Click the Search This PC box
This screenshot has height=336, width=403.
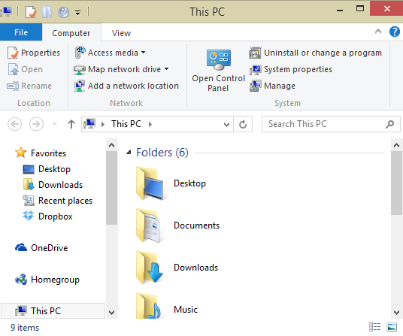331,124
